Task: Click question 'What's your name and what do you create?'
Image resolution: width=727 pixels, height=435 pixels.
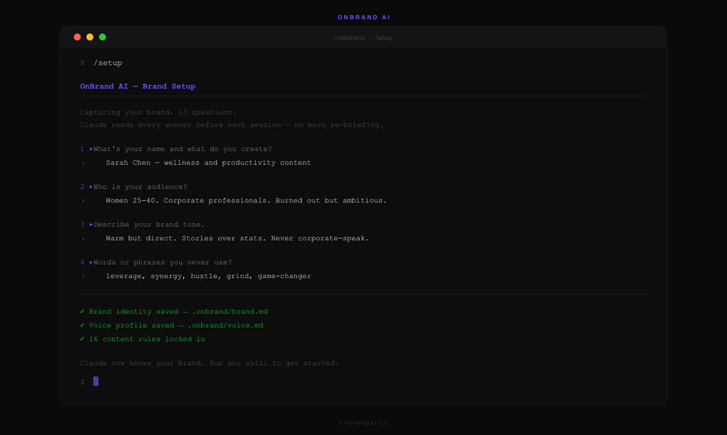Action: click(x=183, y=149)
